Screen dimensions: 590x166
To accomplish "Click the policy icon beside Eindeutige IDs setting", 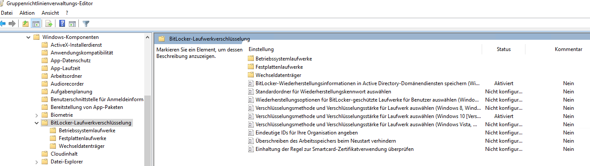I will click(250, 132).
